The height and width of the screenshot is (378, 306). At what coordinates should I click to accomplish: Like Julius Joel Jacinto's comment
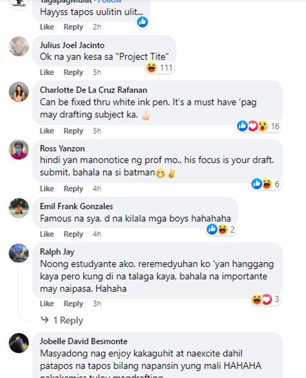[x=47, y=72]
